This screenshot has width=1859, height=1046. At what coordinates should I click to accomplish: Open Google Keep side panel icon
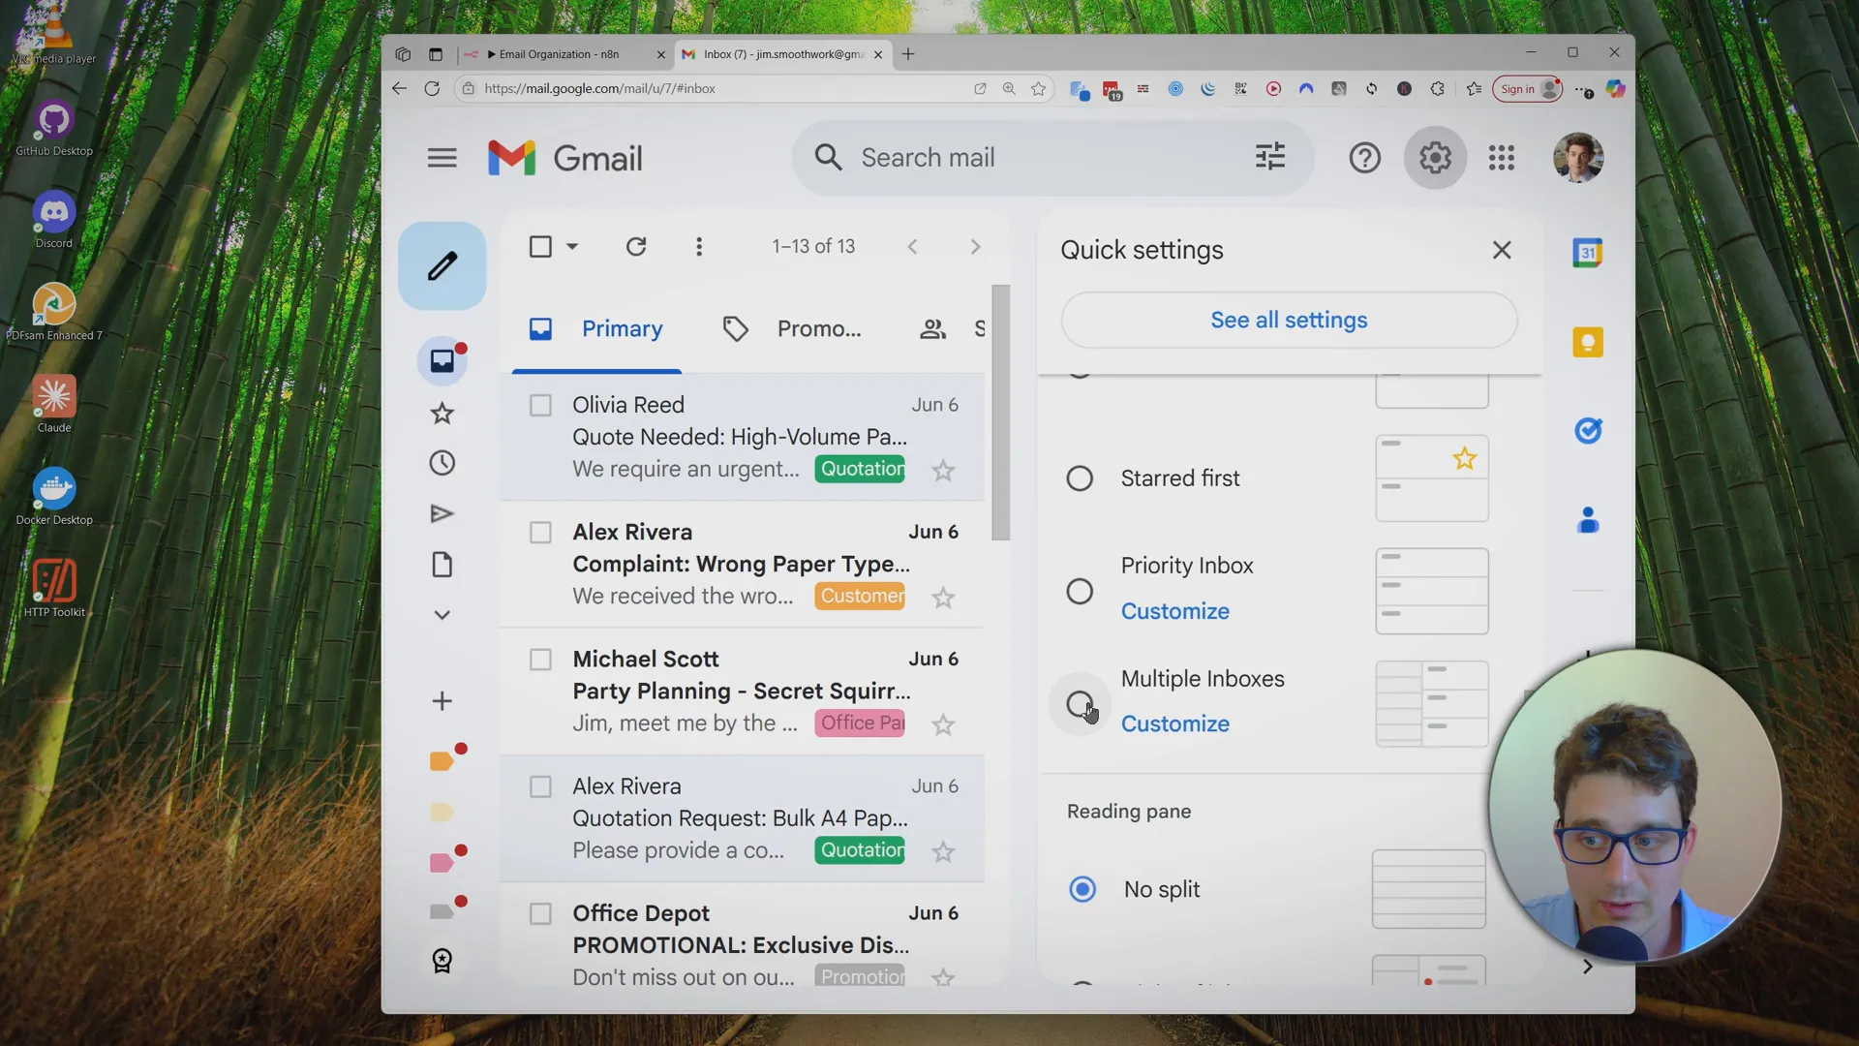[1588, 342]
